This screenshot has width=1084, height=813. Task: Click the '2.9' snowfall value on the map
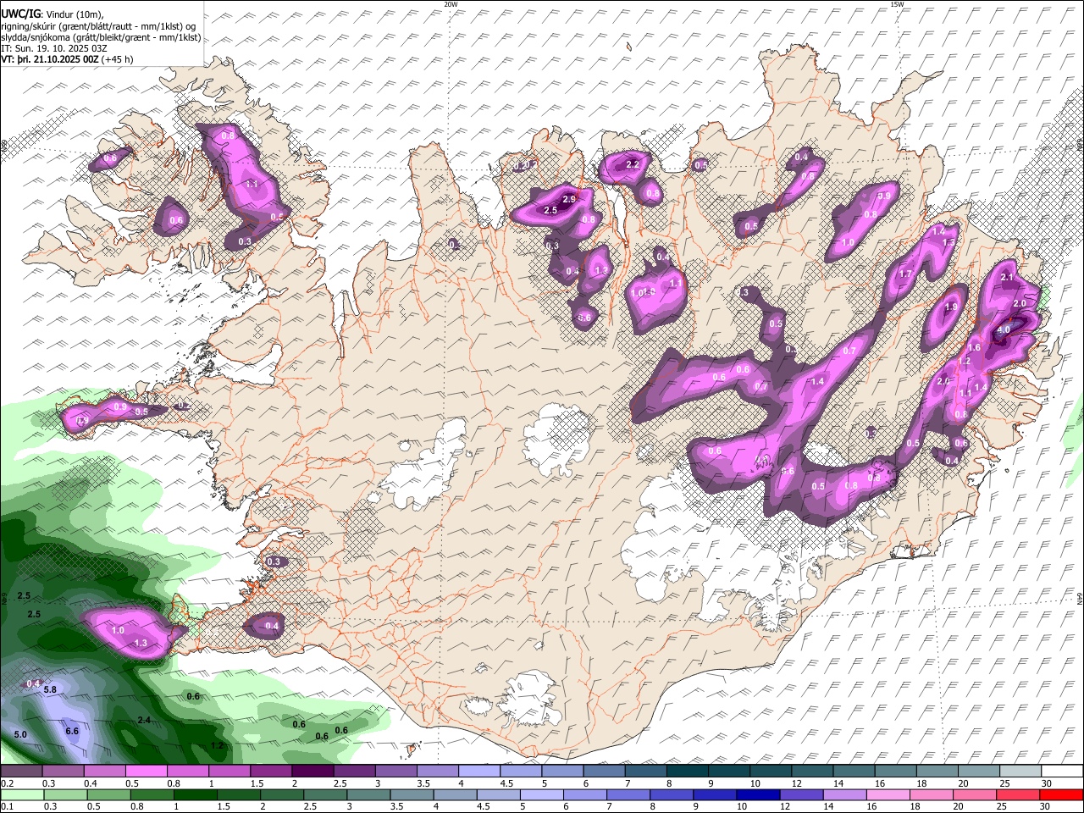(569, 199)
